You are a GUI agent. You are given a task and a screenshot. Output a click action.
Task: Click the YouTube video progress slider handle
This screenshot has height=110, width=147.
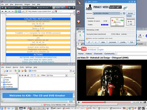click(x=105, y=102)
